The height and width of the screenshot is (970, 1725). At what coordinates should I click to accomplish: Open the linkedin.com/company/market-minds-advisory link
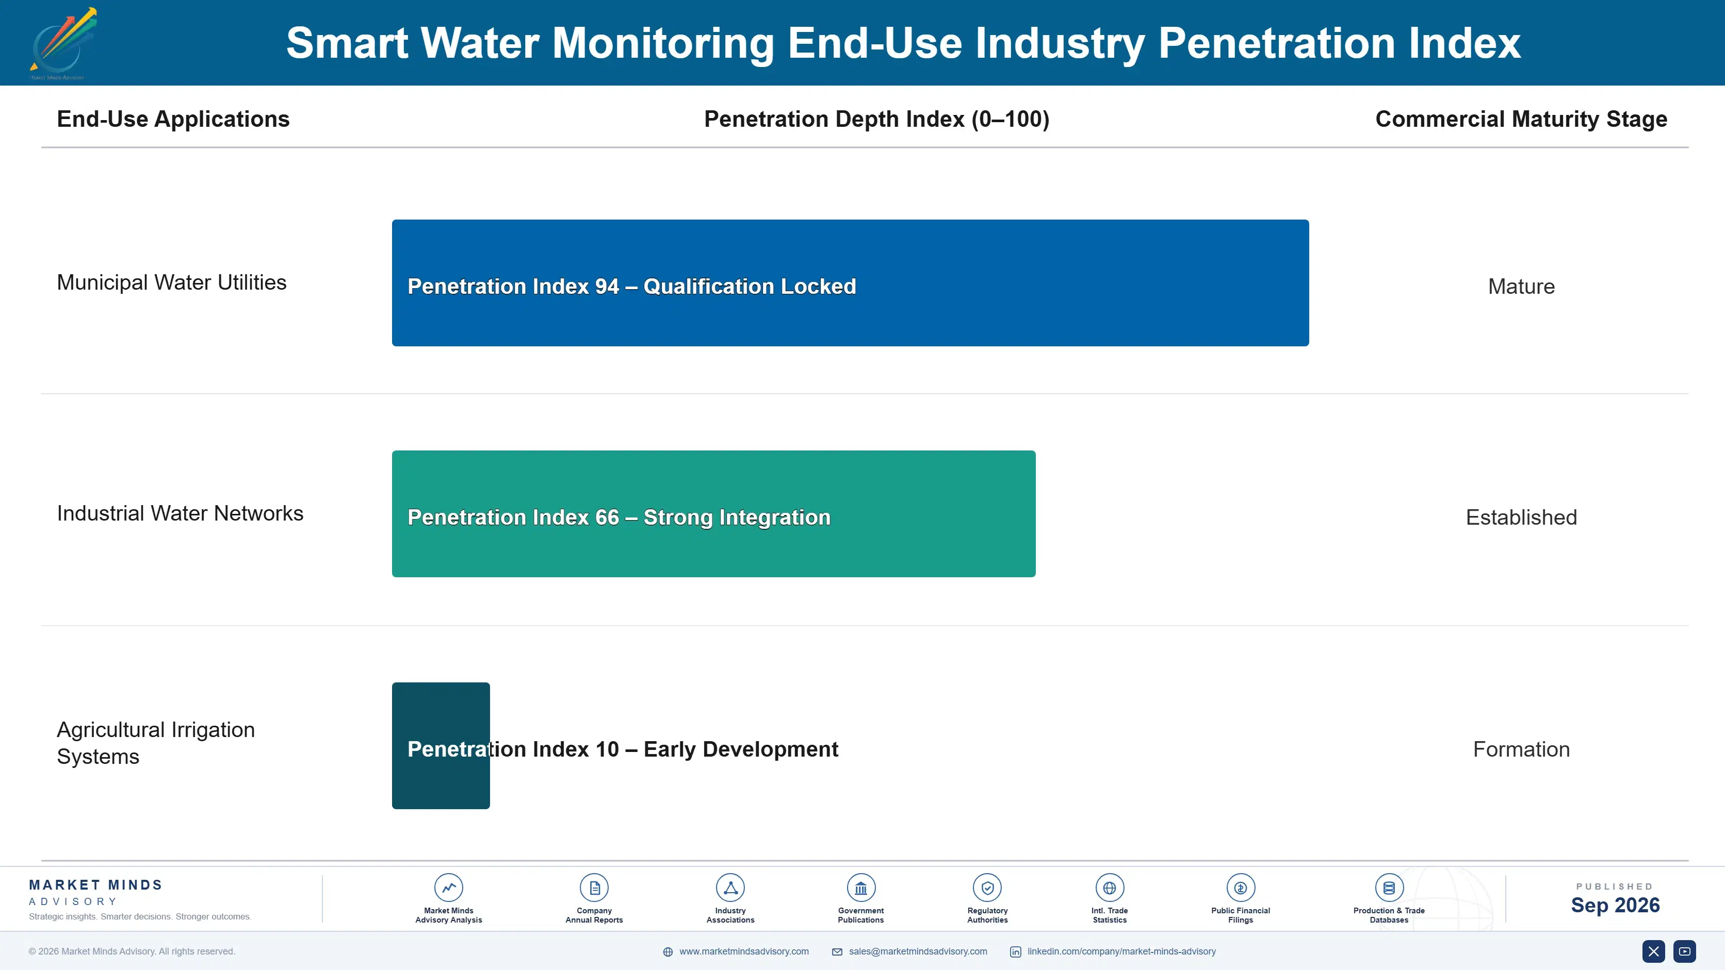click(1121, 951)
